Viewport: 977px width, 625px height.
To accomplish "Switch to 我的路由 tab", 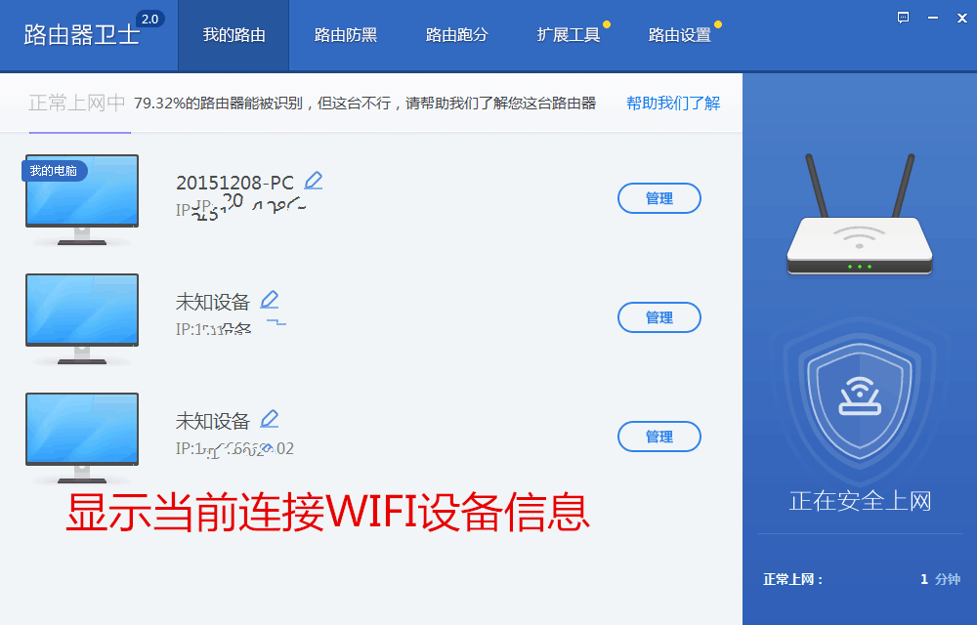I will [x=234, y=35].
